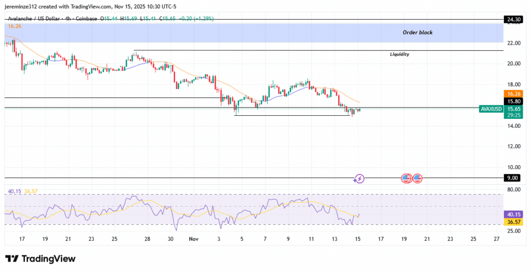Click the Liquidity line label
The image size is (531, 272).
400,55
